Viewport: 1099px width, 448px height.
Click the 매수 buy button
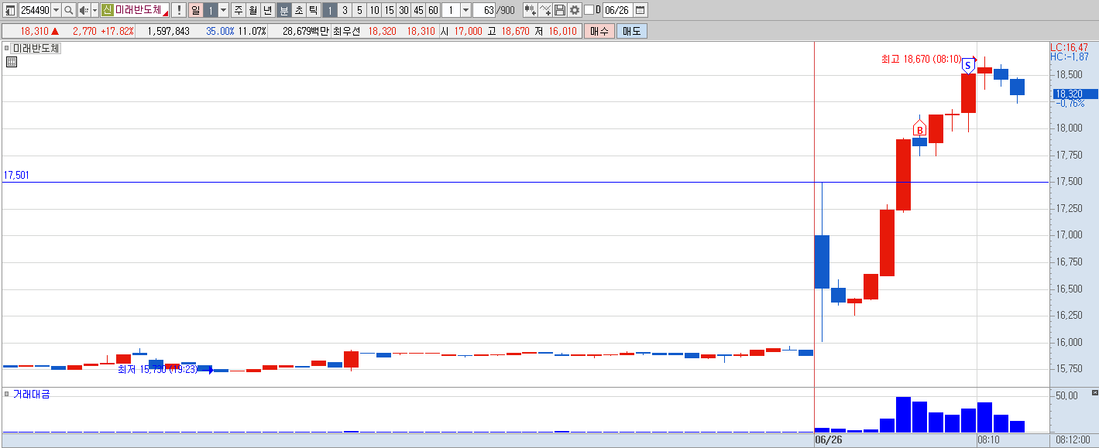click(599, 31)
